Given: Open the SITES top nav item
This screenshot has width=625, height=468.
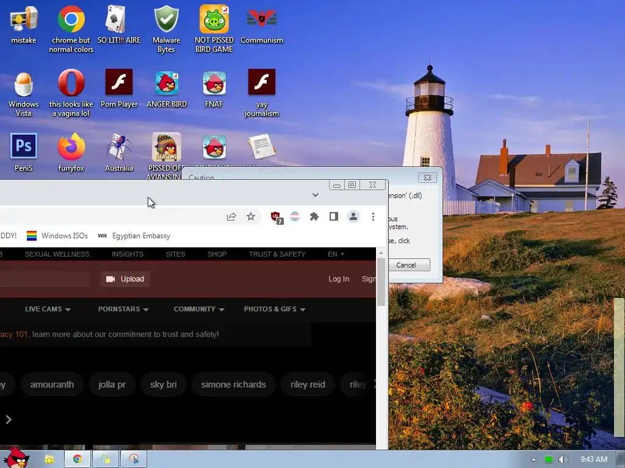Looking at the screenshot, I should click(175, 254).
